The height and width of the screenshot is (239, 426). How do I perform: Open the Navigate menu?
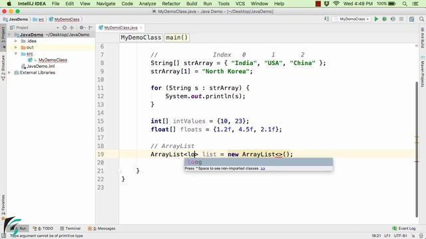pyautogui.click(x=106, y=4)
